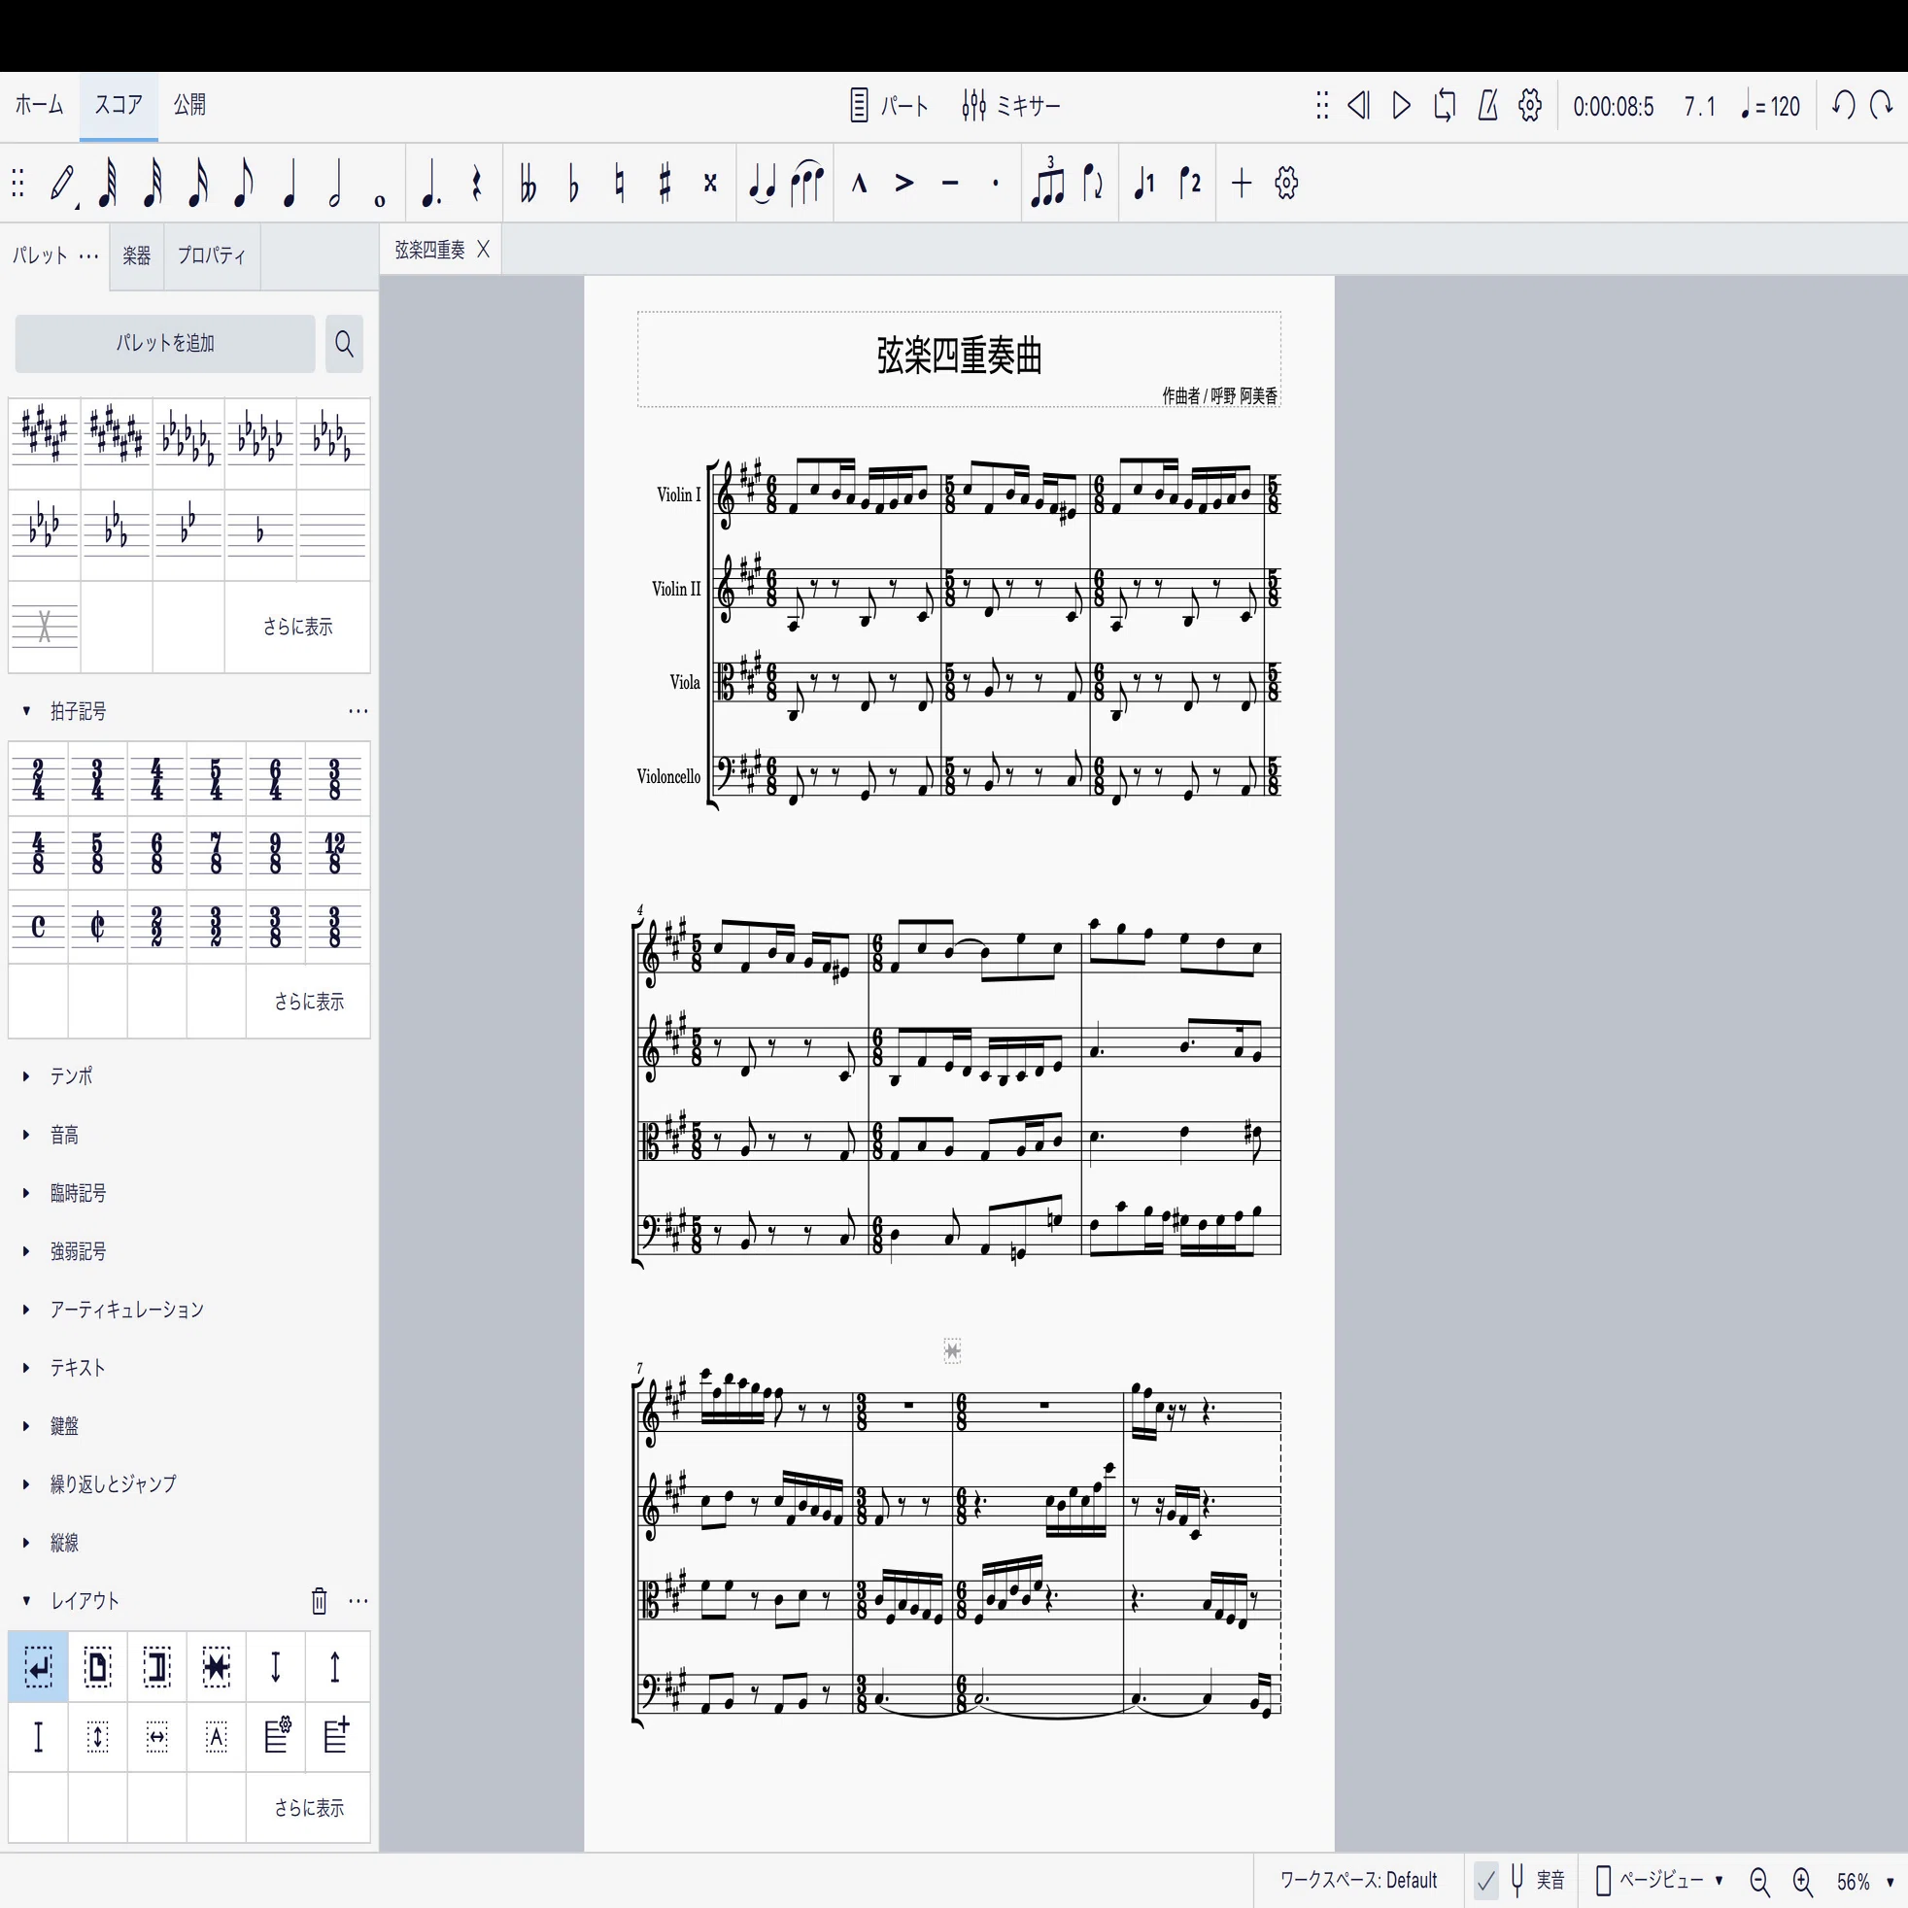Start playback with the play button
Image resolution: width=1908 pixels, height=1908 pixels.
pyautogui.click(x=1400, y=105)
